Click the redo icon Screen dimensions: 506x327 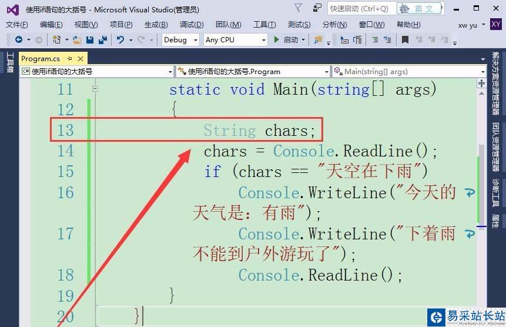[x=142, y=40]
